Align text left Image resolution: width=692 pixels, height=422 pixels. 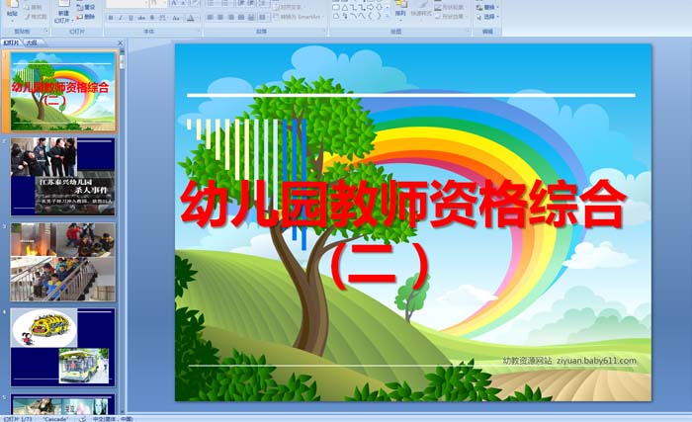(x=210, y=17)
